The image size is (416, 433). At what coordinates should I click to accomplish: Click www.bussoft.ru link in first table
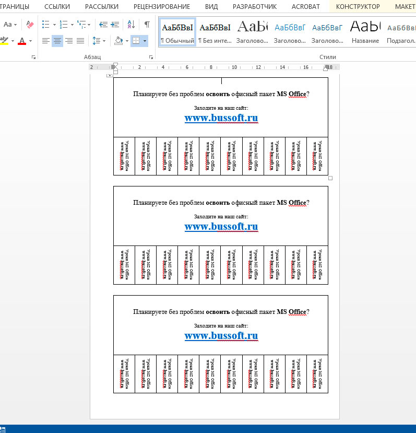[221, 118]
